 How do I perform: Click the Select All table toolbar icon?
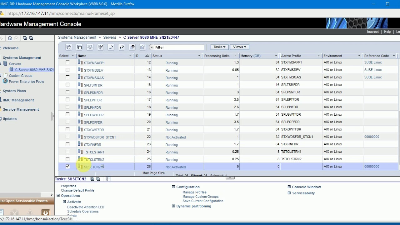[x=69, y=47]
